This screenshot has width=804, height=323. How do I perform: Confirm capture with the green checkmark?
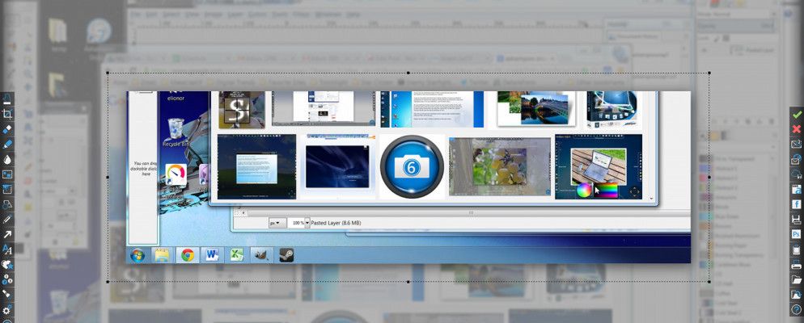point(797,115)
